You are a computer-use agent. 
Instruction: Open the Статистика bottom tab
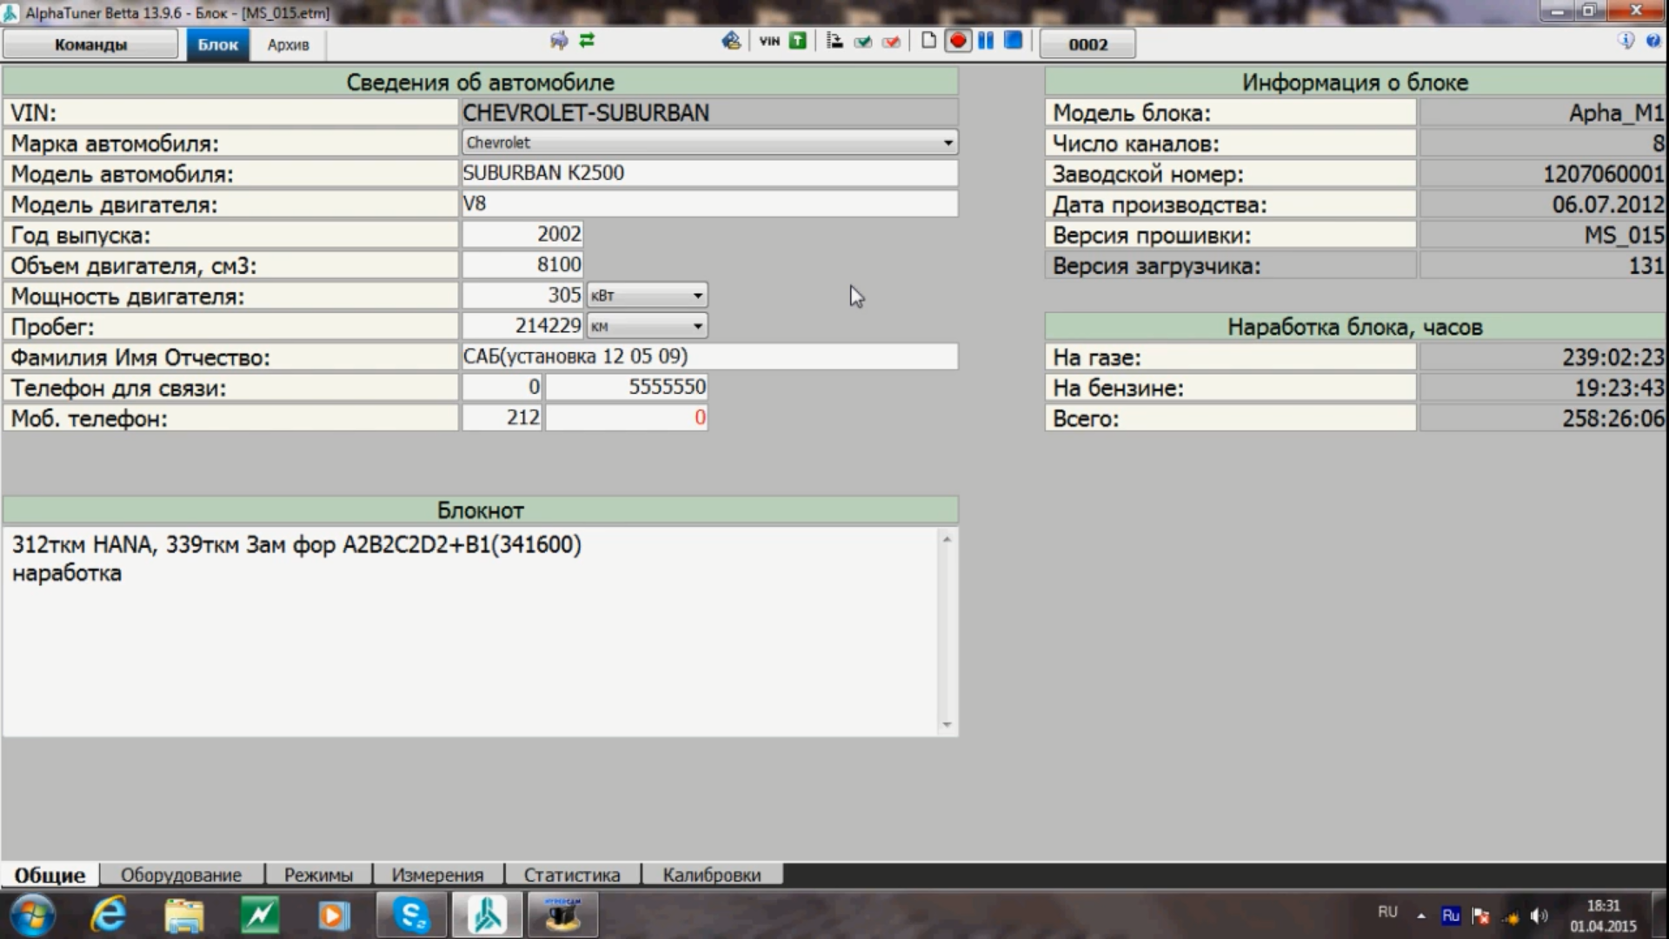pyautogui.click(x=572, y=875)
